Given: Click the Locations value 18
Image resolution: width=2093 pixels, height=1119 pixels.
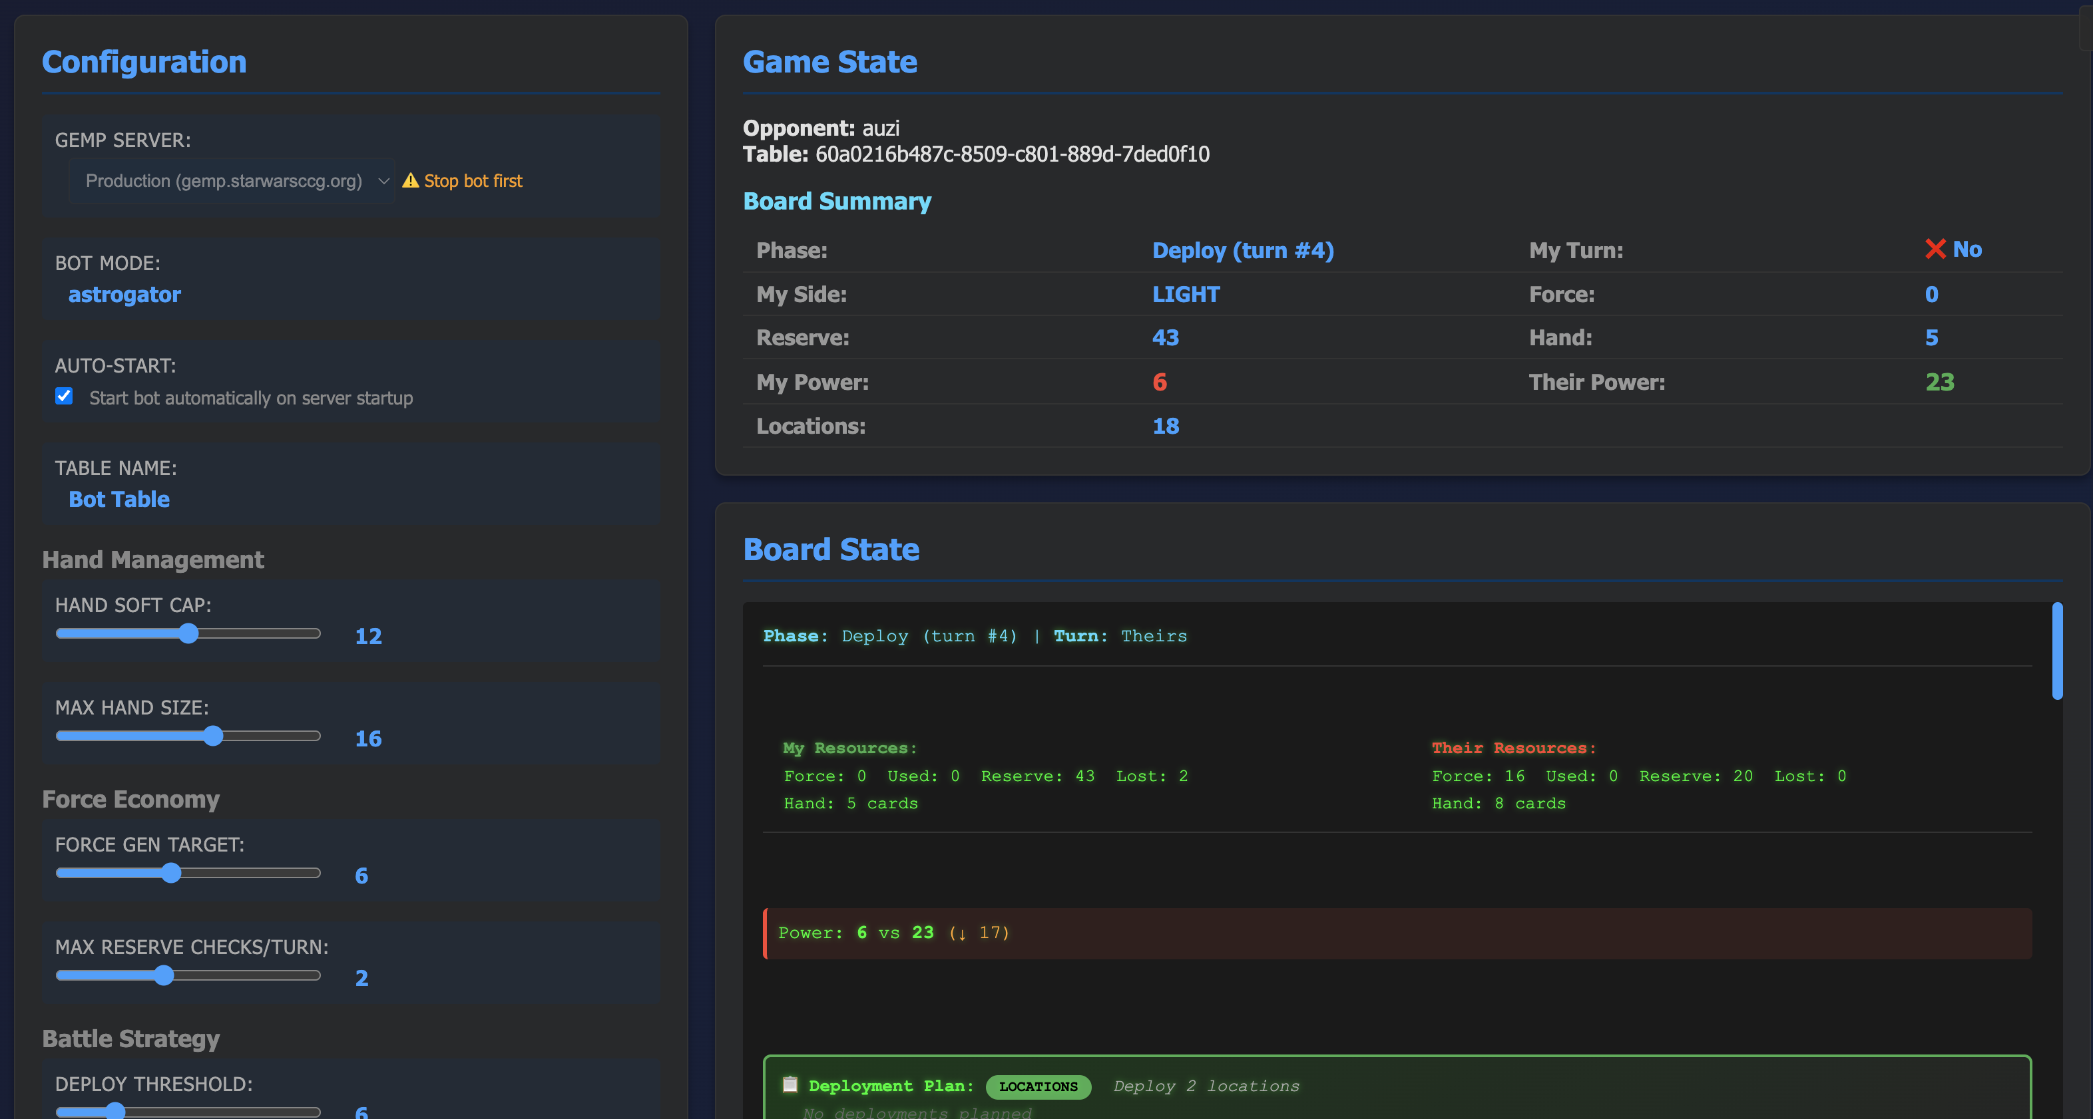Looking at the screenshot, I should pos(1166,426).
